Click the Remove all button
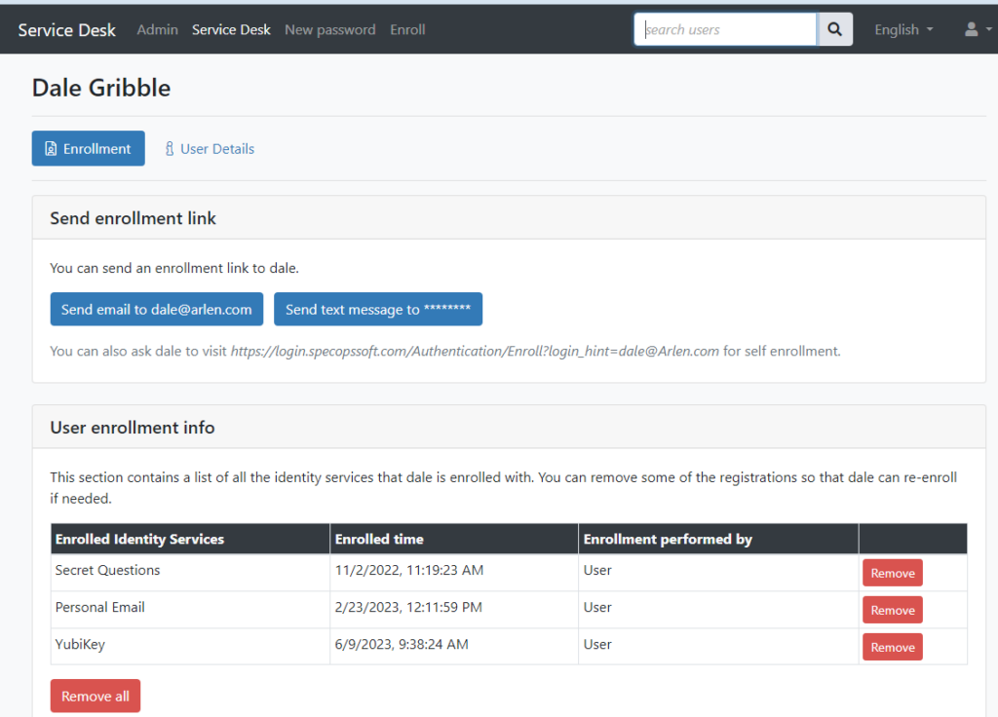The height and width of the screenshot is (717, 998). coord(96,696)
